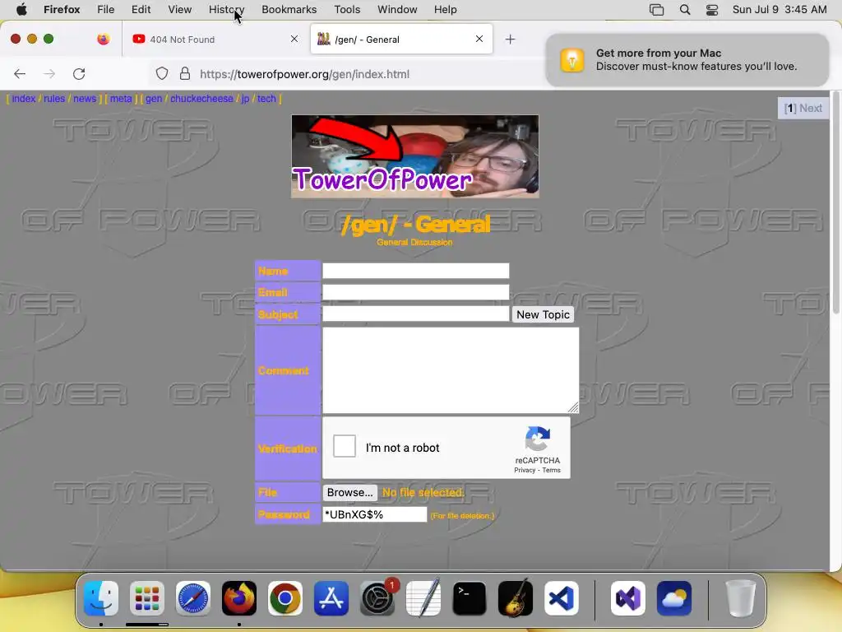
Task: Follow the jp board link
Action: (245, 99)
